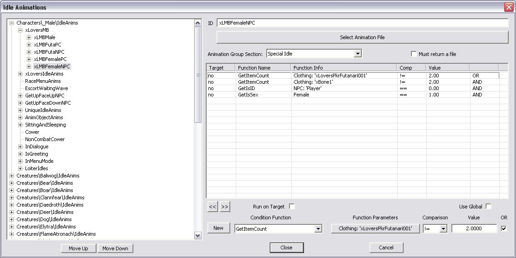Select the condition row with 'xBone1'
The height and width of the screenshot is (258, 516).
(x=353, y=82)
